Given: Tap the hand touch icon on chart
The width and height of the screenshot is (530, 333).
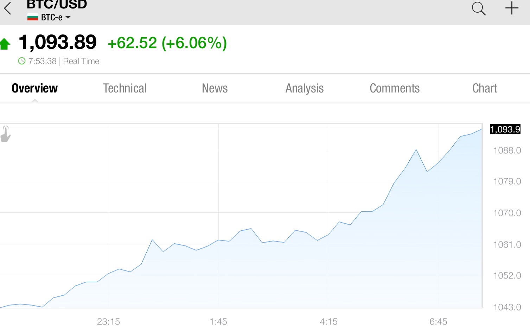Looking at the screenshot, I should click(x=6, y=134).
